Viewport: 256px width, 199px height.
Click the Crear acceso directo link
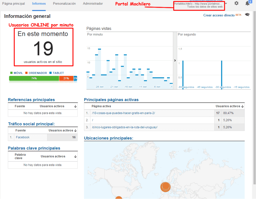coord(219,15)
